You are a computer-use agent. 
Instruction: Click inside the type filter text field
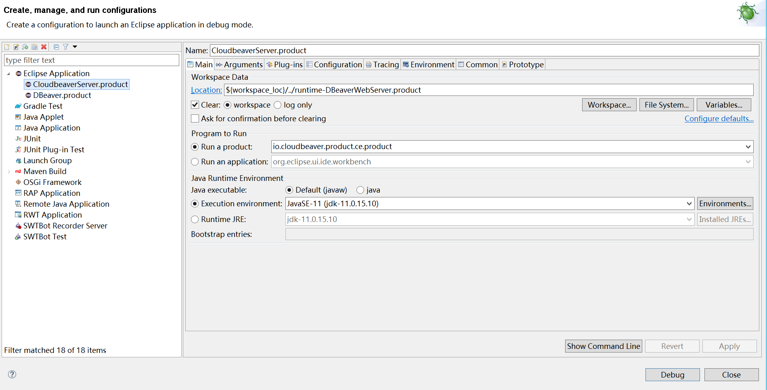click(91, 60)
